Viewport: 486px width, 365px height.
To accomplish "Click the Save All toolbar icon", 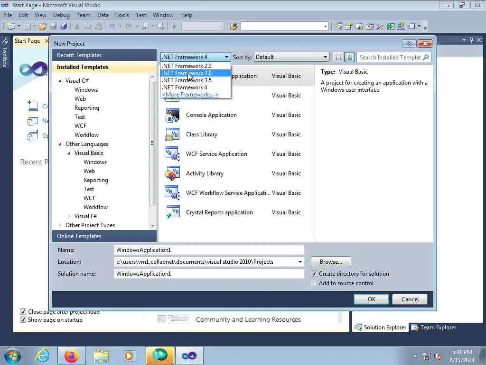I will (64, 27).
